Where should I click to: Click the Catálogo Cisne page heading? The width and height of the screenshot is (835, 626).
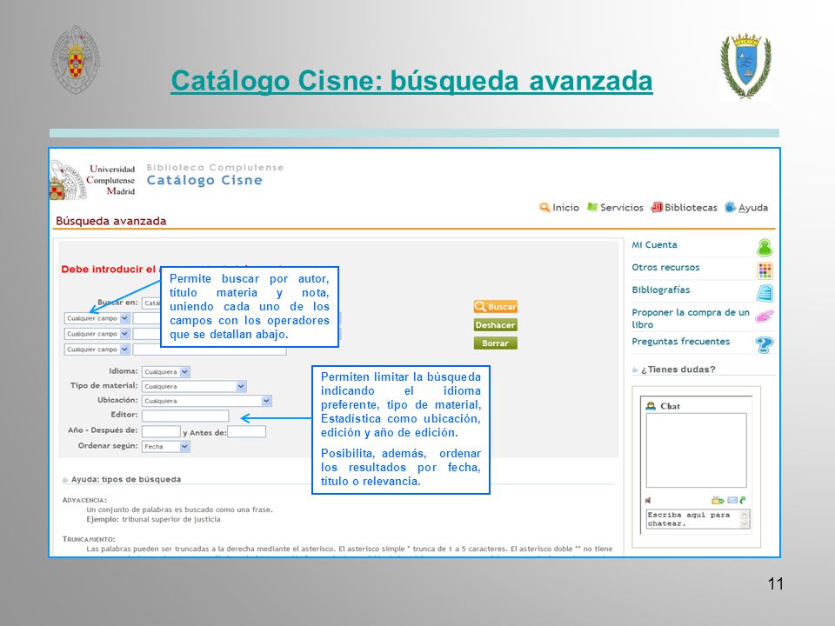click(x=204, y=181)
